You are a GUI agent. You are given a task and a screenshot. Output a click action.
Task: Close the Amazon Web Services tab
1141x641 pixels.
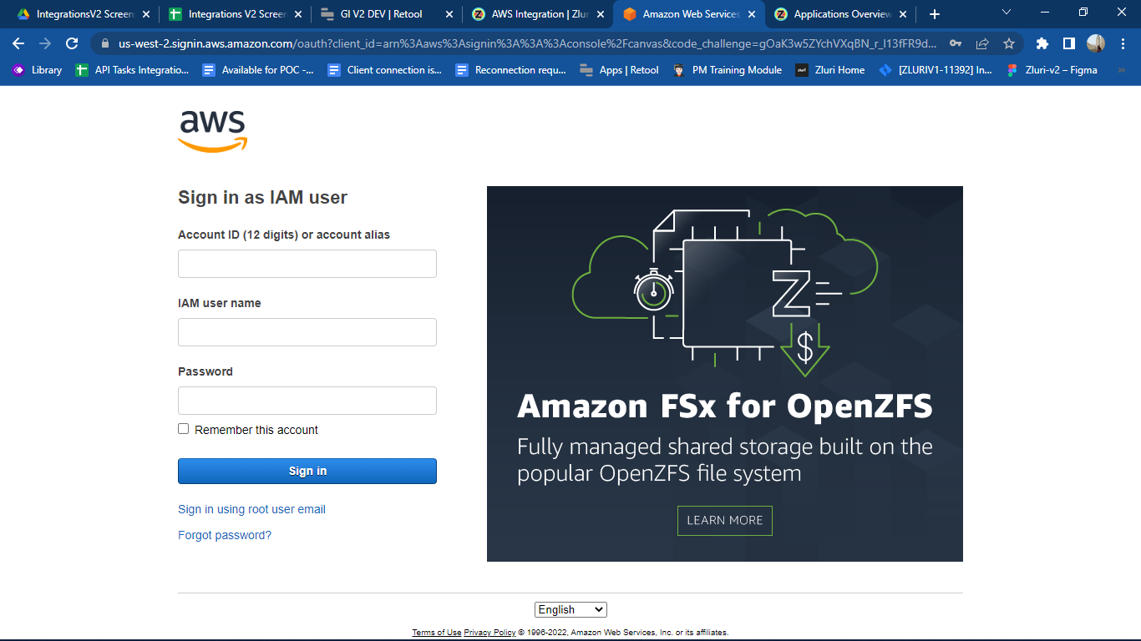pyautogui.click(x=751, y=14)
